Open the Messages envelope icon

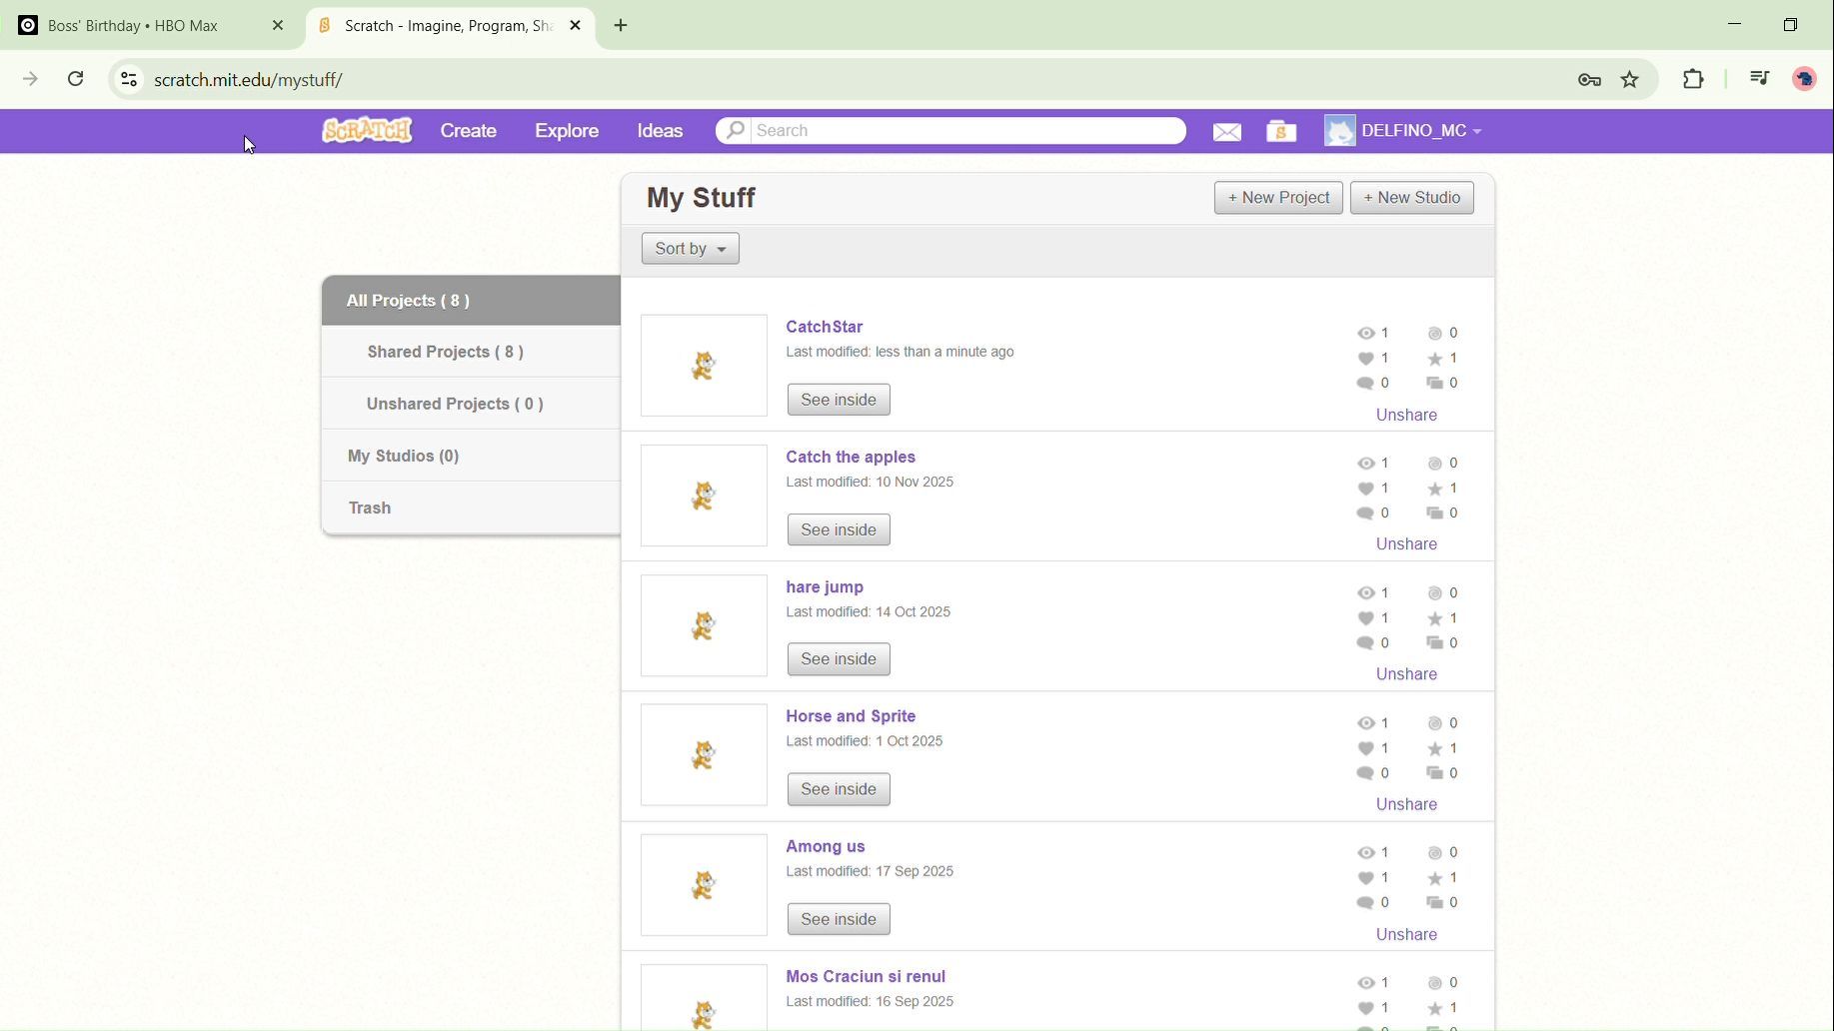coord(1226,132)
